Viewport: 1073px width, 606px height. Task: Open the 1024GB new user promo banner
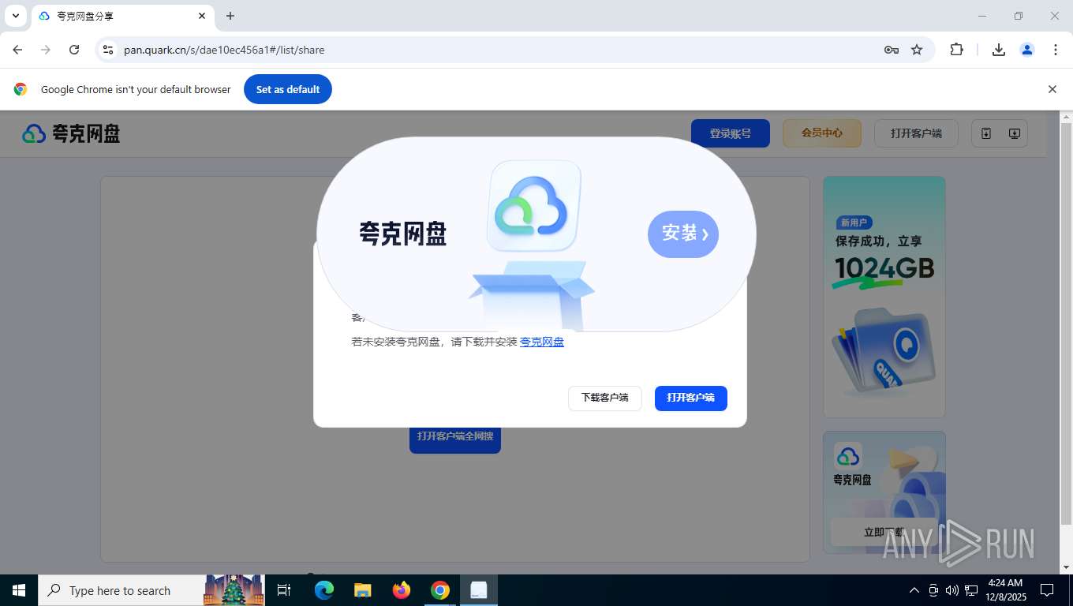[884, 297]
